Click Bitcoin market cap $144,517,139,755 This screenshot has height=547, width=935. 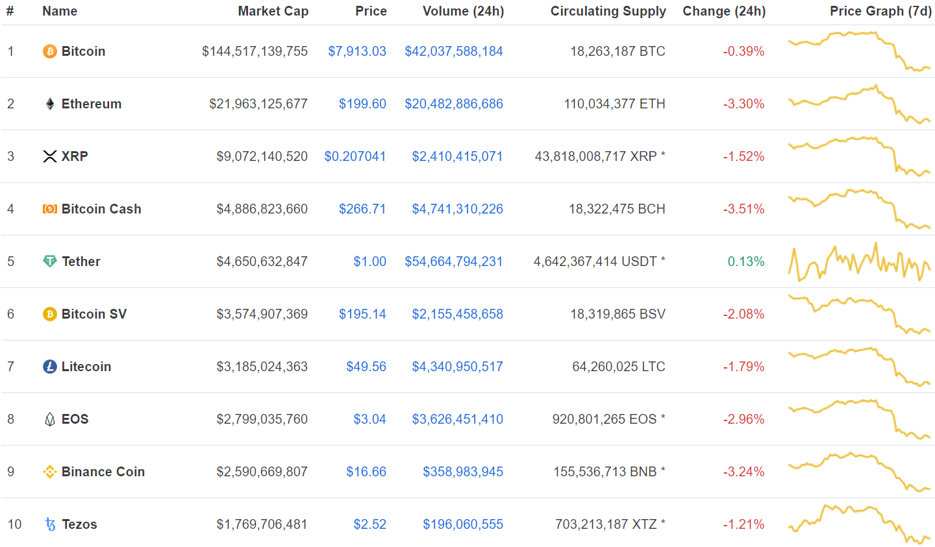(x=255, y=51)
